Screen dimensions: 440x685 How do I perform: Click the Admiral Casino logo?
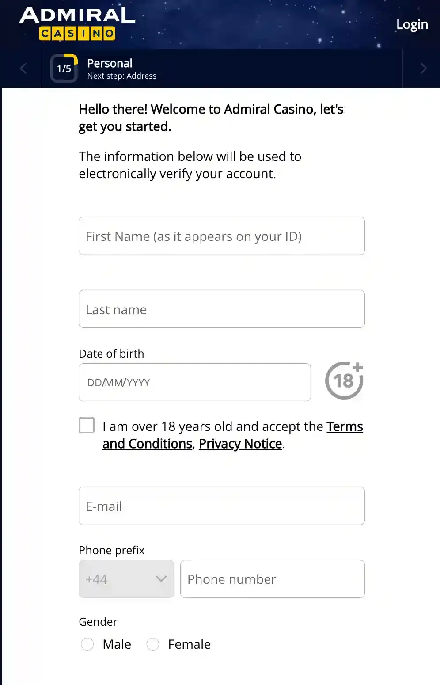pyautogui.click(x=77, y=24)
